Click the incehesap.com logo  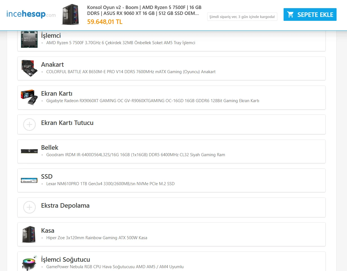(31, 14)
